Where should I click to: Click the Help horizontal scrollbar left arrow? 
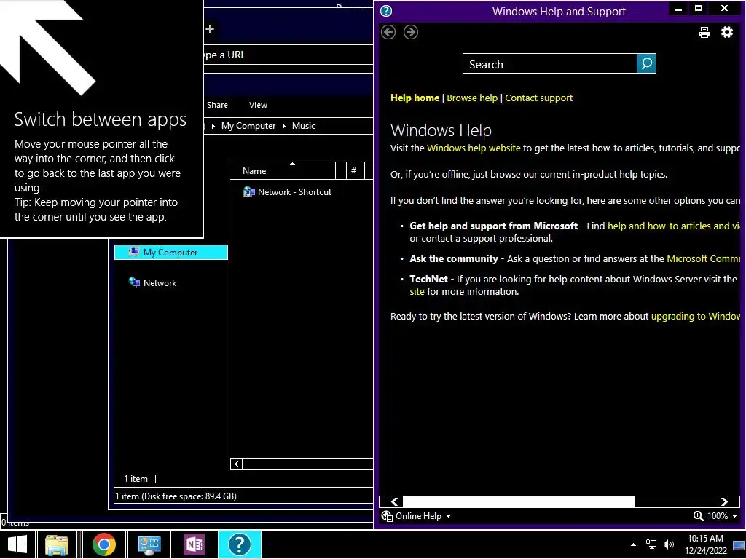pyautogui.click(x=394, y=502)
